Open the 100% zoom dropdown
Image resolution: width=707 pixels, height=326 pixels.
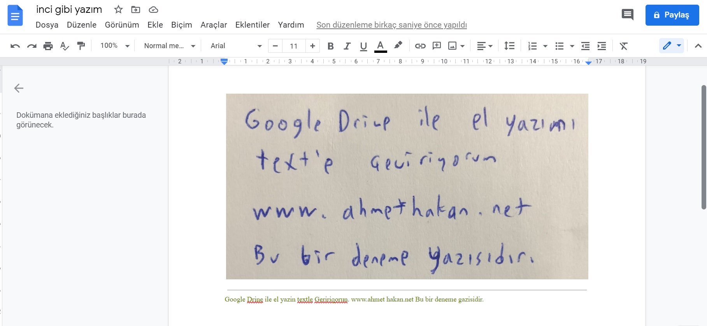[x=114, y=46]
